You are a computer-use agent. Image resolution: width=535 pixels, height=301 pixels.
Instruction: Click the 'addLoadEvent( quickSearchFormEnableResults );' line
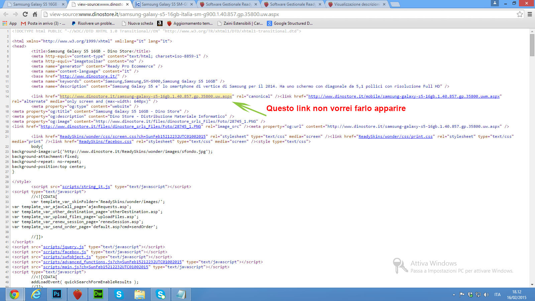coord(85,282)
